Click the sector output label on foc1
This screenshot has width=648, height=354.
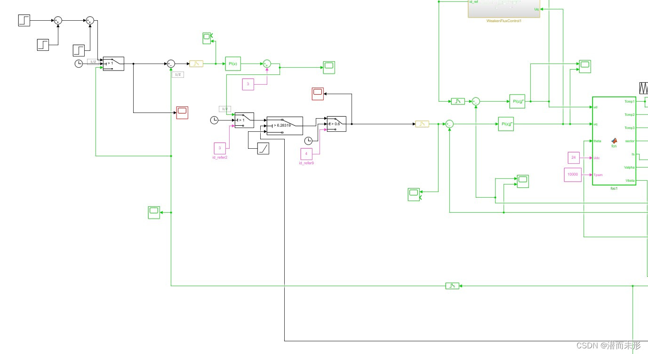click(x=630, y=141)
